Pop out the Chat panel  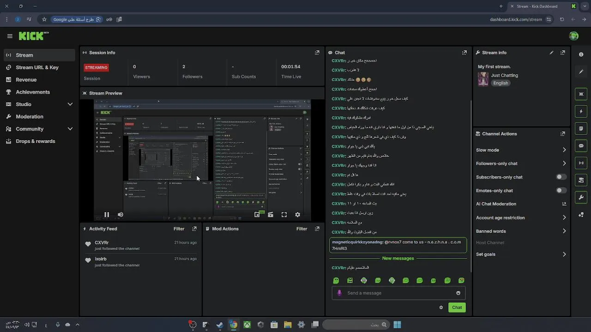[464, 53]
